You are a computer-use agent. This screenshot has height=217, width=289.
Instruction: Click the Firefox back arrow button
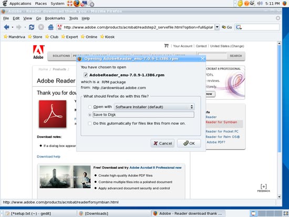point(7,27)
